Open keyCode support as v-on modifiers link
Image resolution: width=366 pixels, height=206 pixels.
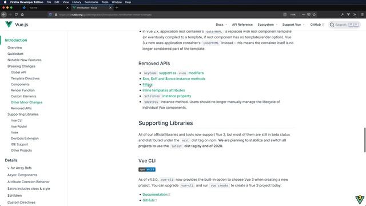(x=173, y=73)
